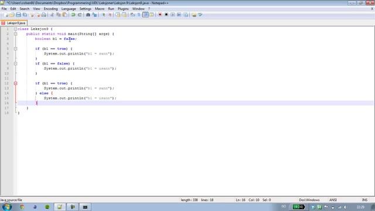375x211 pixels.
Task: Click the Playback macro toolbar icon
Action: click(172, 15)
